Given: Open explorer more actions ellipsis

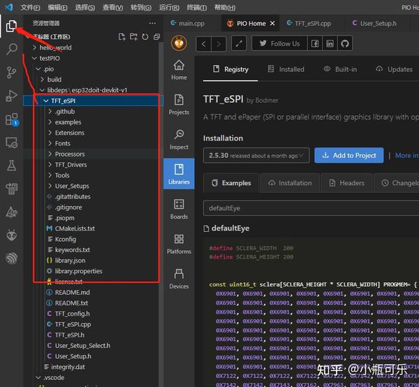Looking at the screenshot, I should click(x=152, y=23).
